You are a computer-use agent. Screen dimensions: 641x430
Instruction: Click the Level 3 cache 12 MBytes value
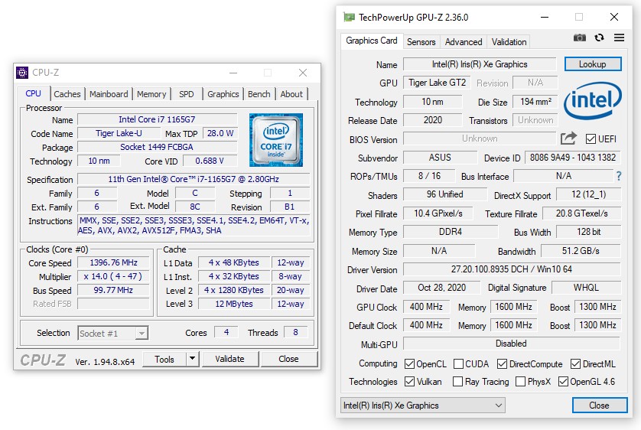coord(234,304)
